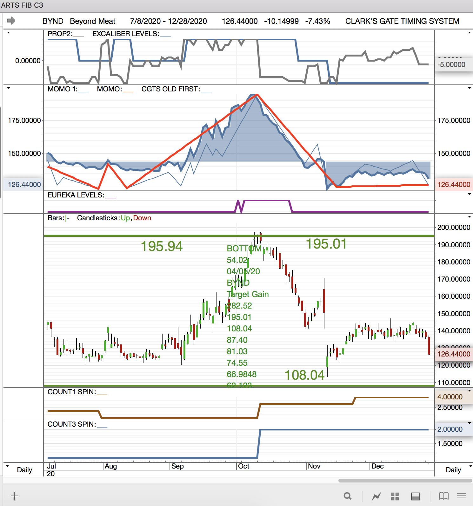Image resolution: width=473 pixels, height=506 pixels.
Task: Click the COUNT1 SPIN line swatch
Action: (x=102, y=394)
